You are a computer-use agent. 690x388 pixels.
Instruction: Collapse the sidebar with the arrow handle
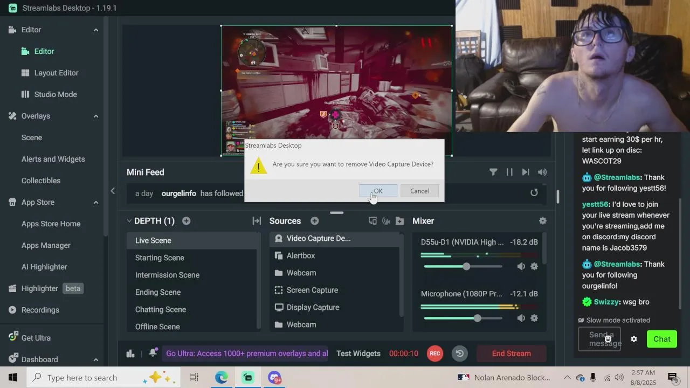[x=113, y=191]
